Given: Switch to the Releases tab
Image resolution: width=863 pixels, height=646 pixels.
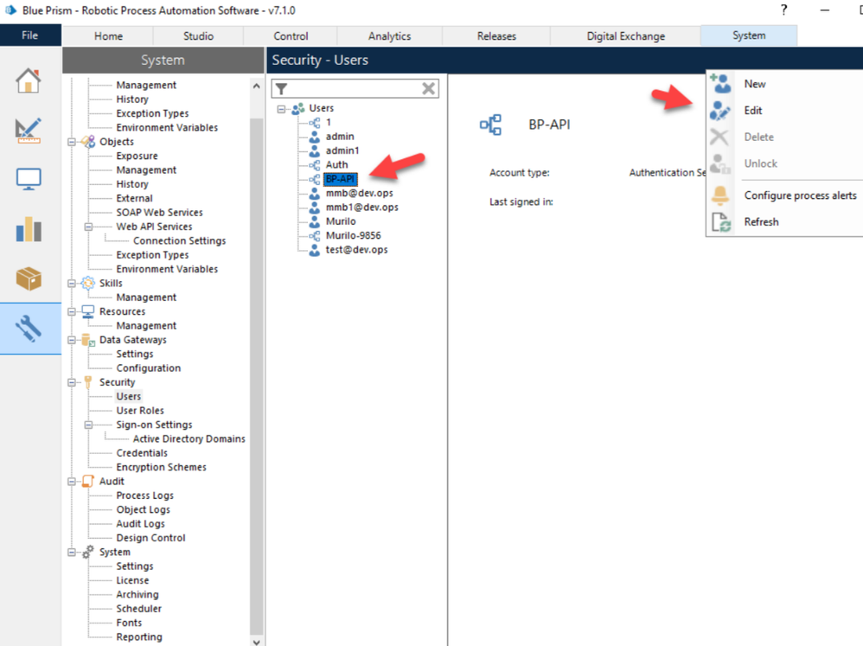Looking at the screenshot, I should 495,36.
